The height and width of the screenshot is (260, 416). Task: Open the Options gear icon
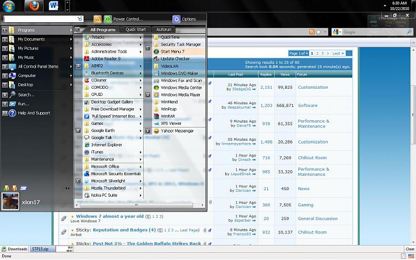click(176, 19)
